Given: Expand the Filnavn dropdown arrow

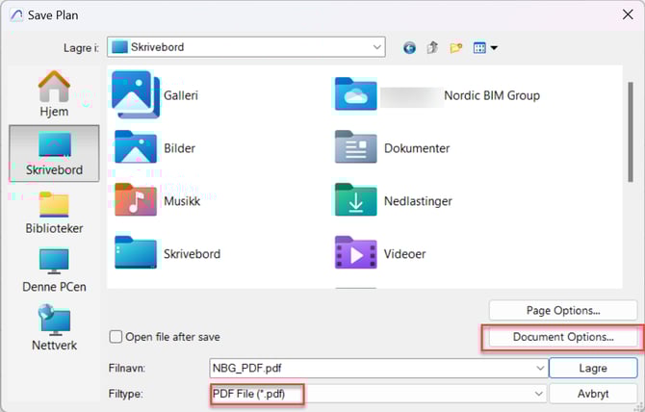Looking at the screenshot, I should (x=537, y=368).
